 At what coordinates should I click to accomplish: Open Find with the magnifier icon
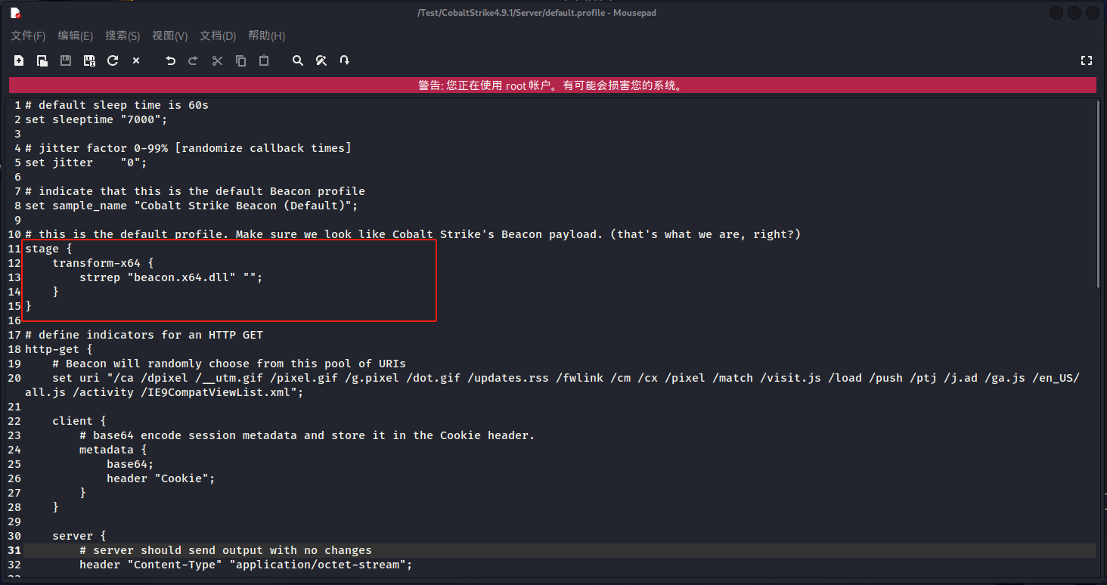point(298,60)
